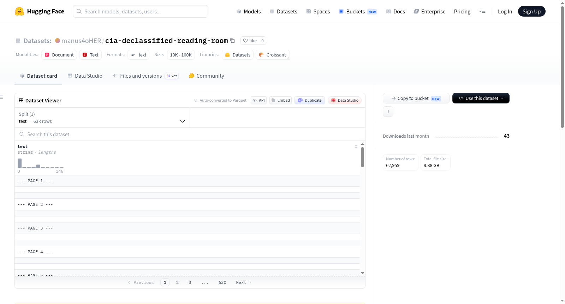This screenshot has width=565, height=304.
Task: Click the dataset viewer scroll-up arrow
Action: [362, 144]
